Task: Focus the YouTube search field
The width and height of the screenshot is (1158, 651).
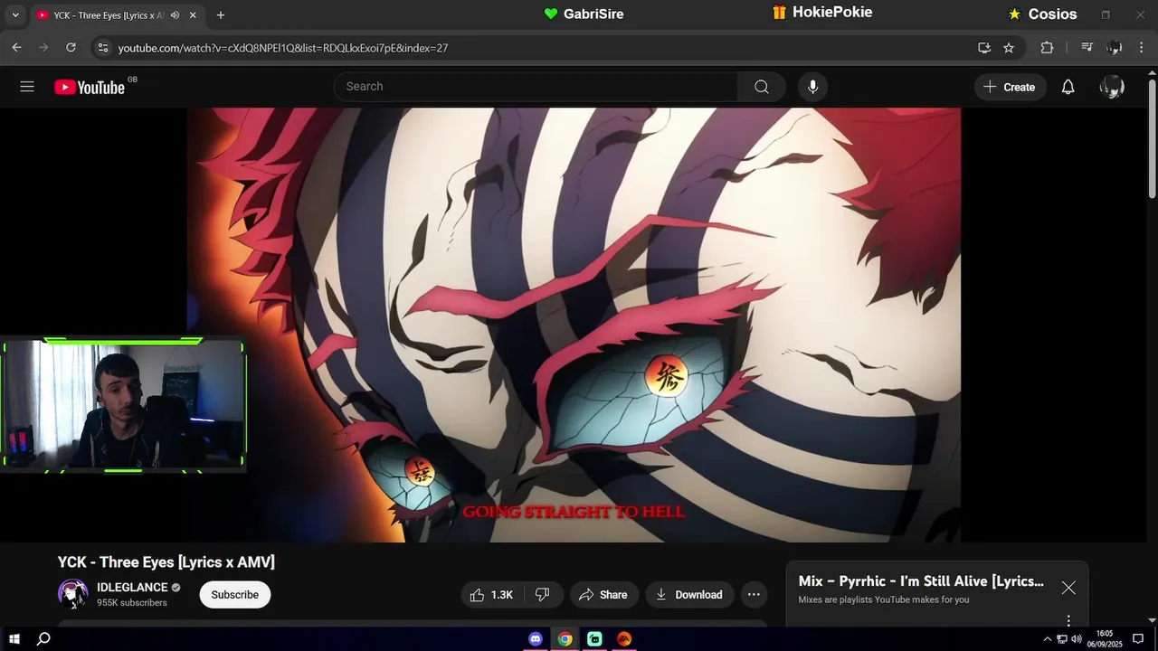Action: (x=536, y=87)
